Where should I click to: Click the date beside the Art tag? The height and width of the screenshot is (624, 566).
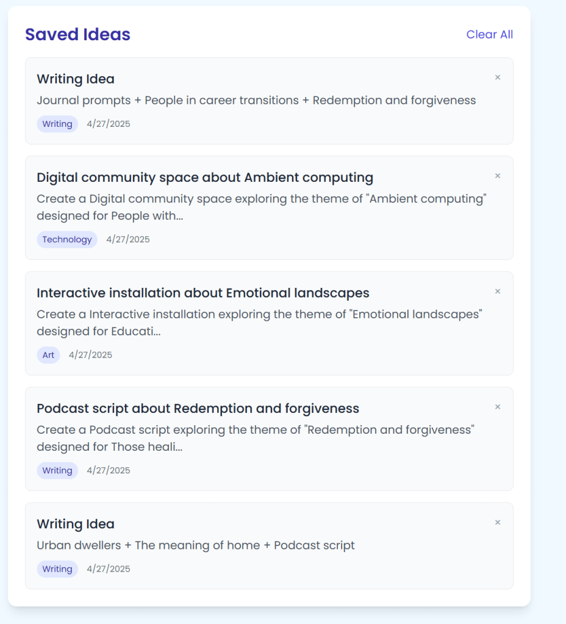[x=90, y=355]
